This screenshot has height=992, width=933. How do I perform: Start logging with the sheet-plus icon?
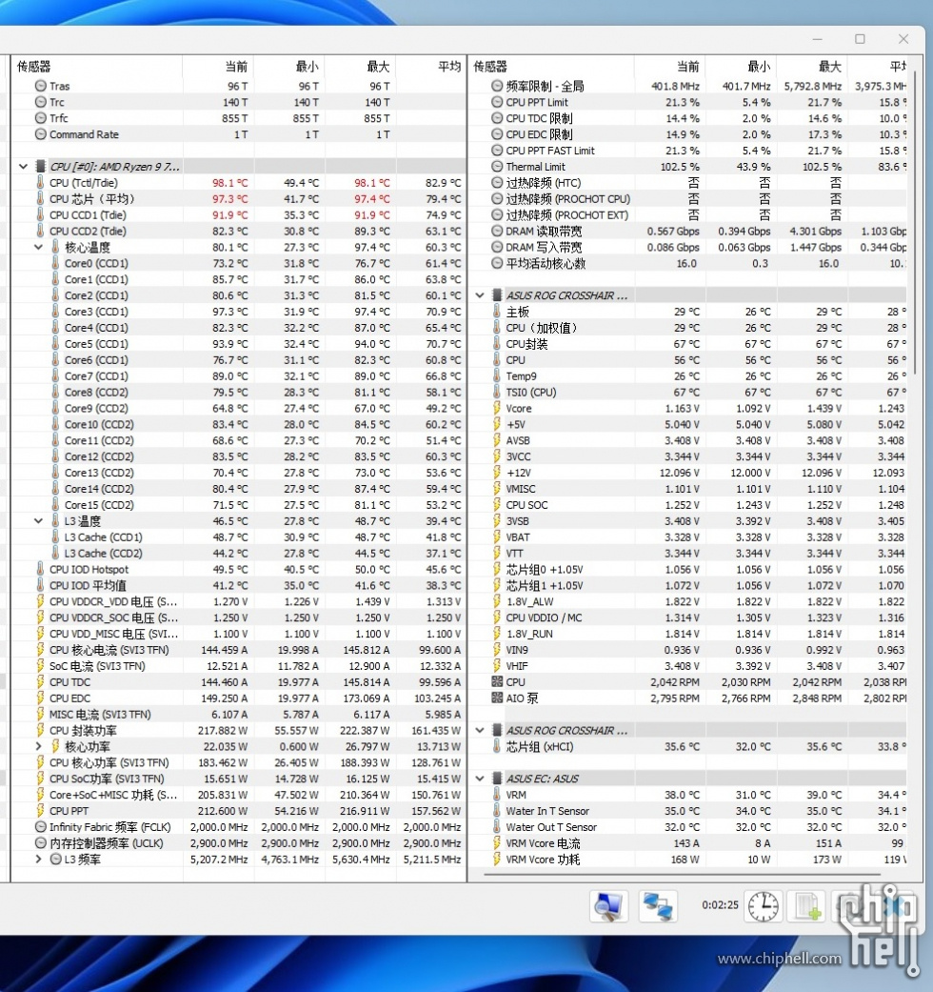(x=806, y=906)
